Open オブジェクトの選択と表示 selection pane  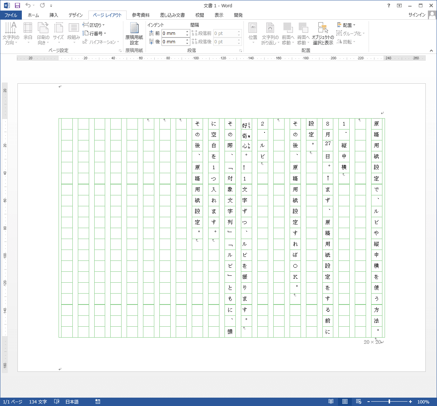(x=323, y=33)
